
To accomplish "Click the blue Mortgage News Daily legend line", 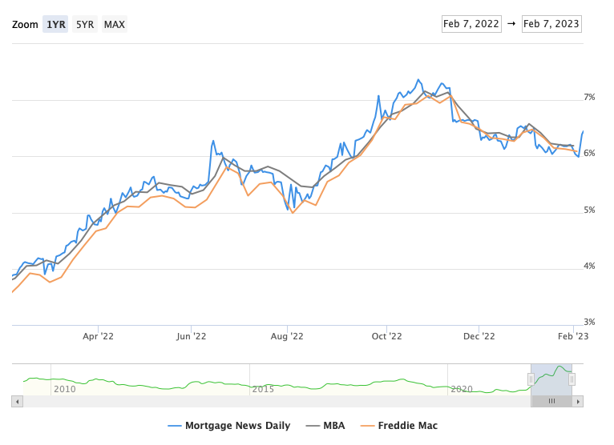I will (x=175, y=426).
